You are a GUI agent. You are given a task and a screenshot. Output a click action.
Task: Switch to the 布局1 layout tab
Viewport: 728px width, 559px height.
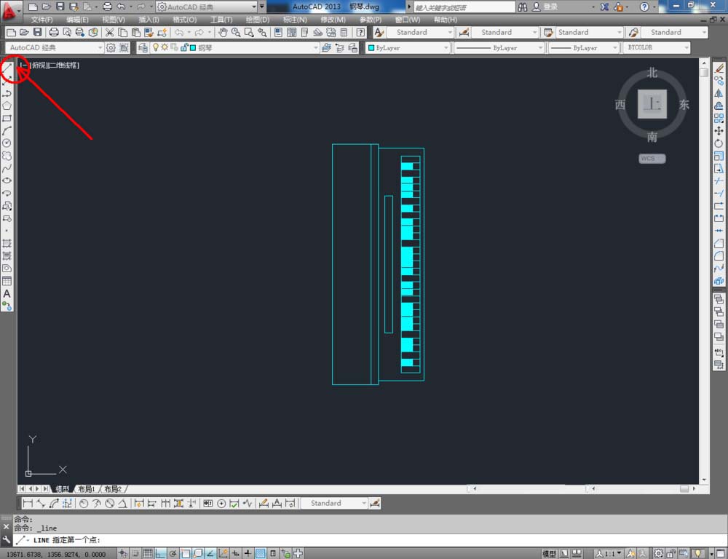coord(87,489)
